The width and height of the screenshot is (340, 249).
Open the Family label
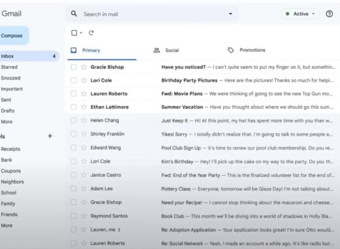pyautogui.click(x=8, y=204)
